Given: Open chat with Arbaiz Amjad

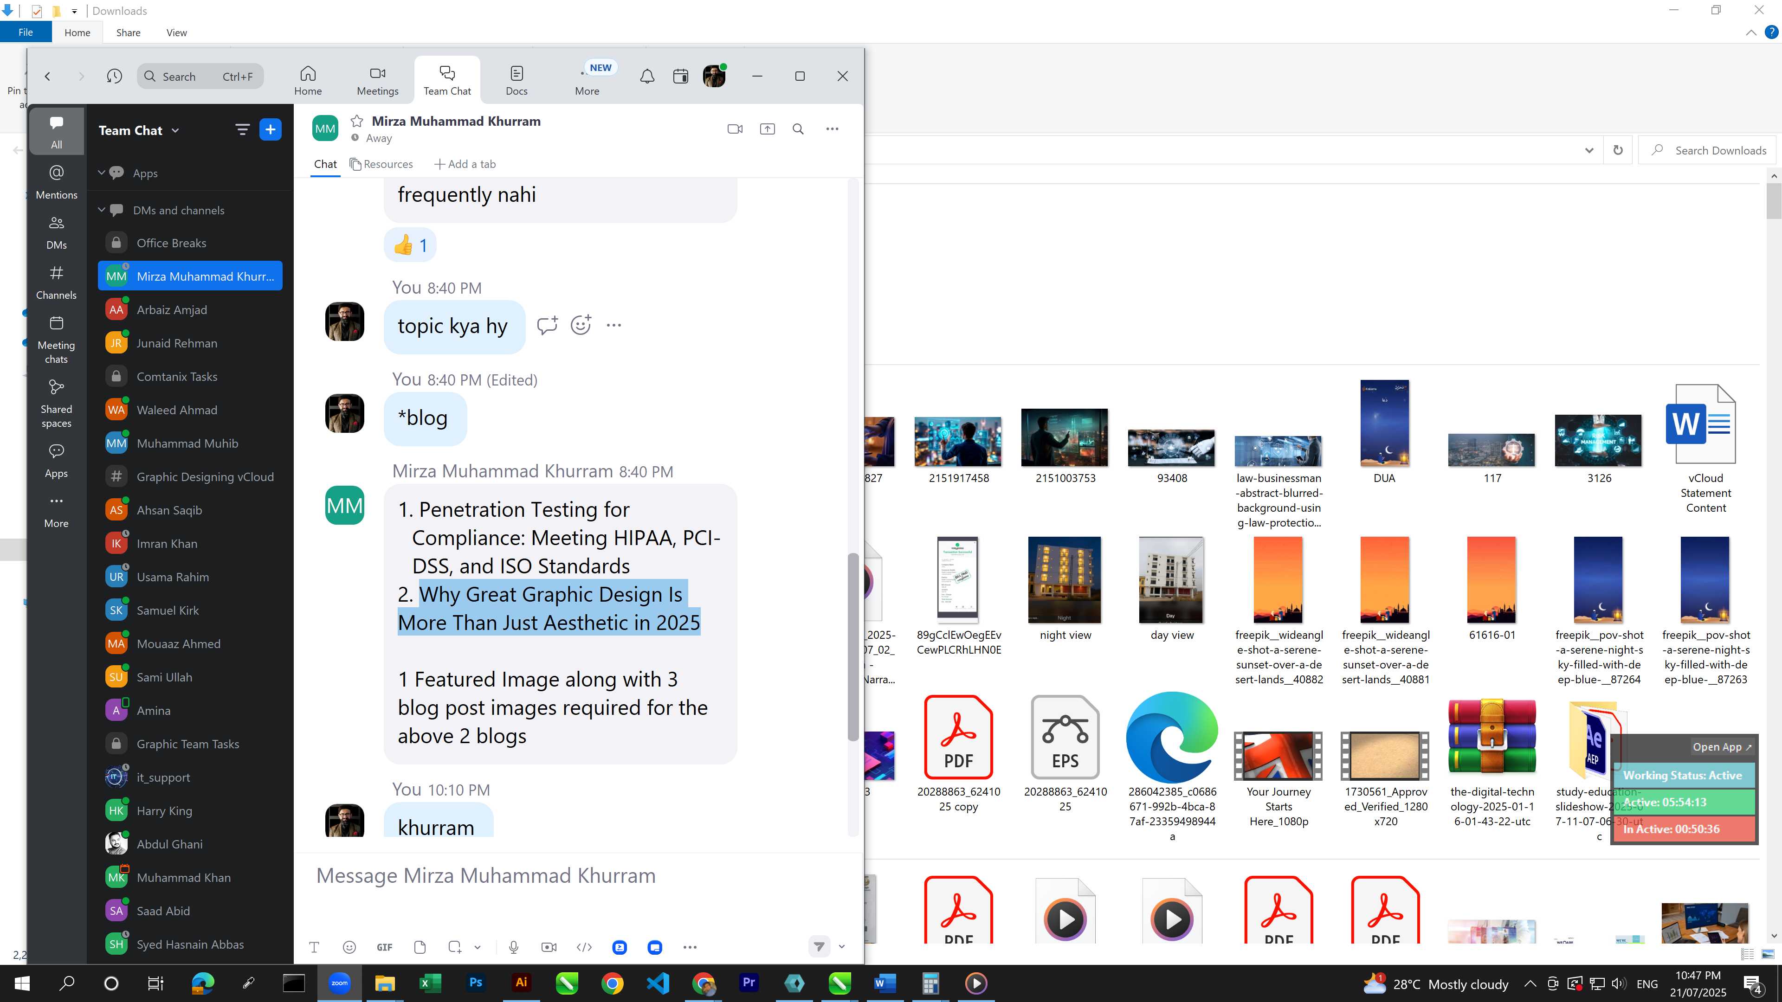Looking at the screenshot, I should pyautogui.click(x=190, y=310).
